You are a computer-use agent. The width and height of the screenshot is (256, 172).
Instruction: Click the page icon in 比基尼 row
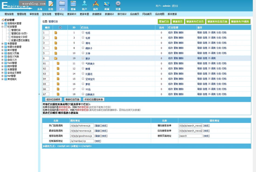coord(58,74)
